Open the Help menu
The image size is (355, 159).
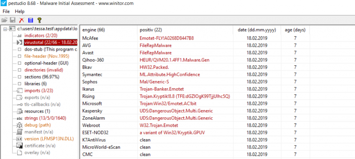[20, 11]
